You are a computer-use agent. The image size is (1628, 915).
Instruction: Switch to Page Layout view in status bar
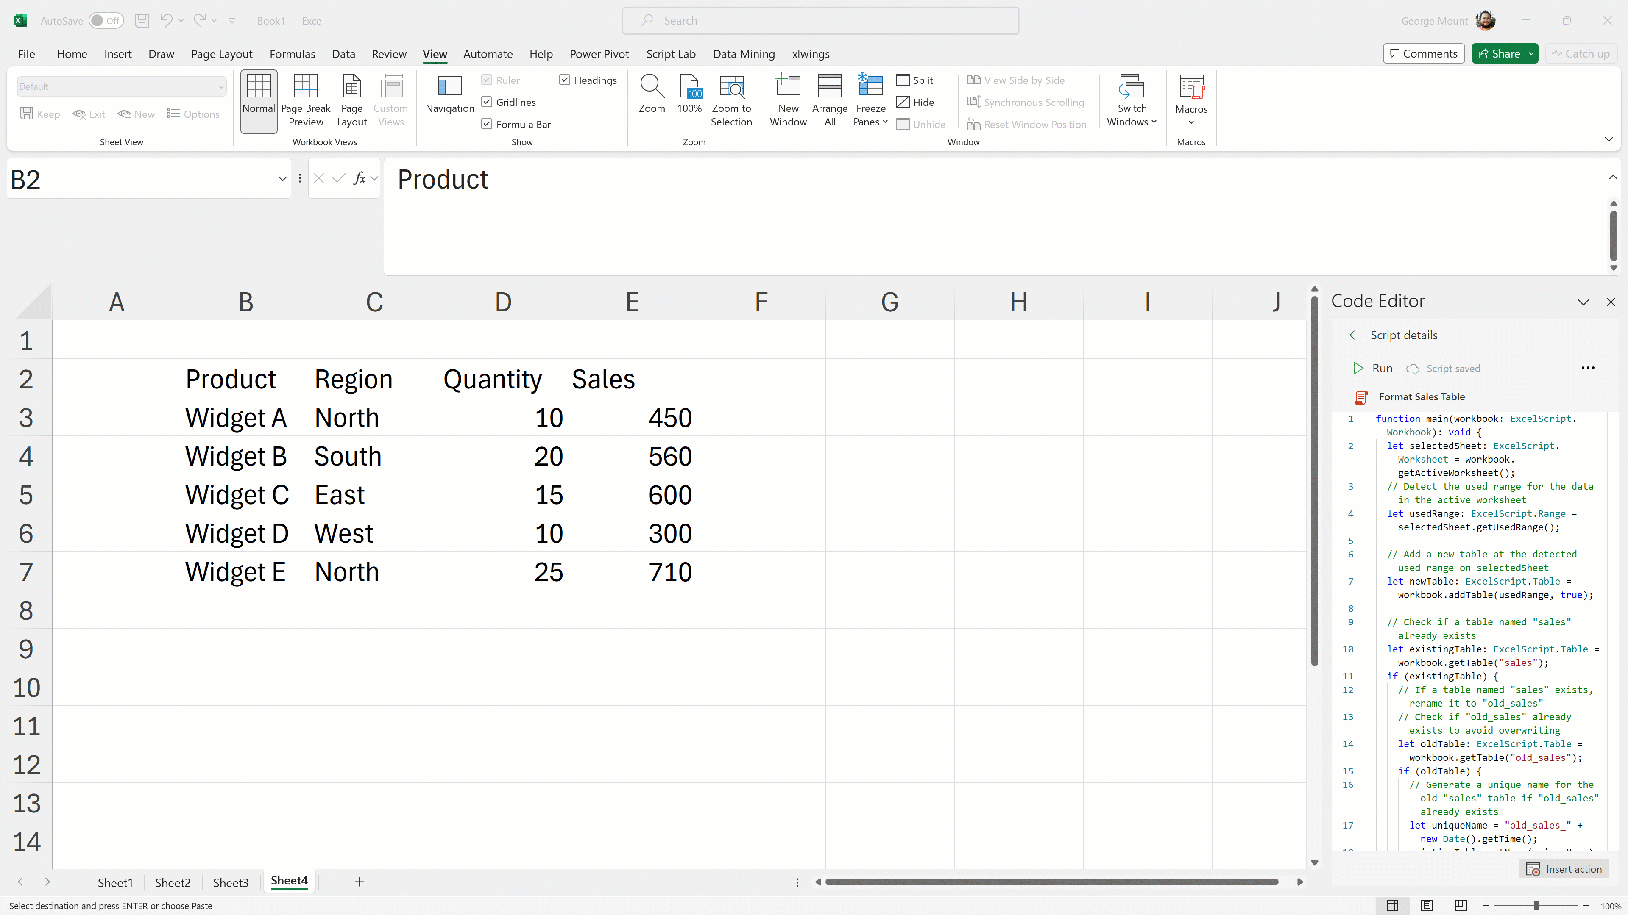pyautogui.click(x=1426, y=906)
